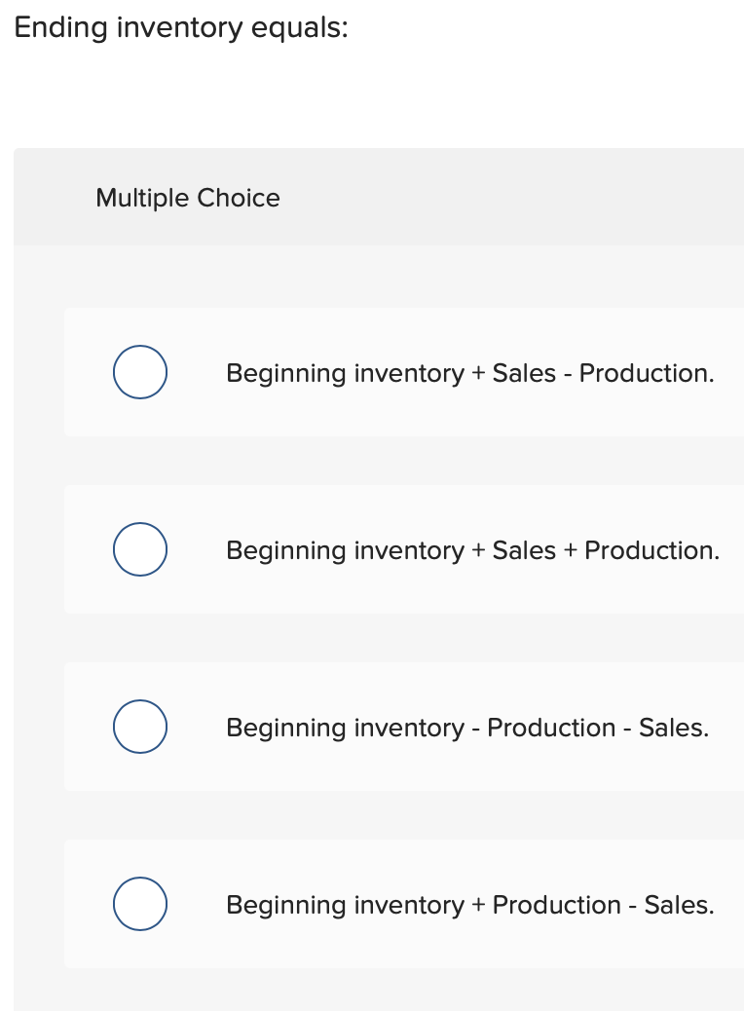
Task: Choose answer 'Beginning inventory + Sales - Production'
Action: (x=470, y=373)
